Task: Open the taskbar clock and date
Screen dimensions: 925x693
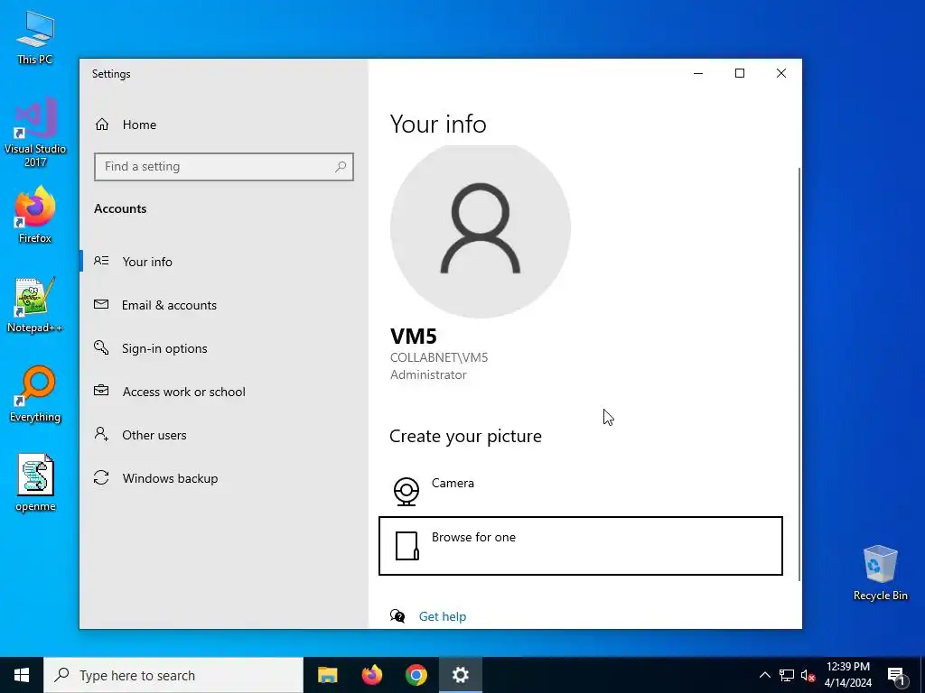Action: [847, 675]
